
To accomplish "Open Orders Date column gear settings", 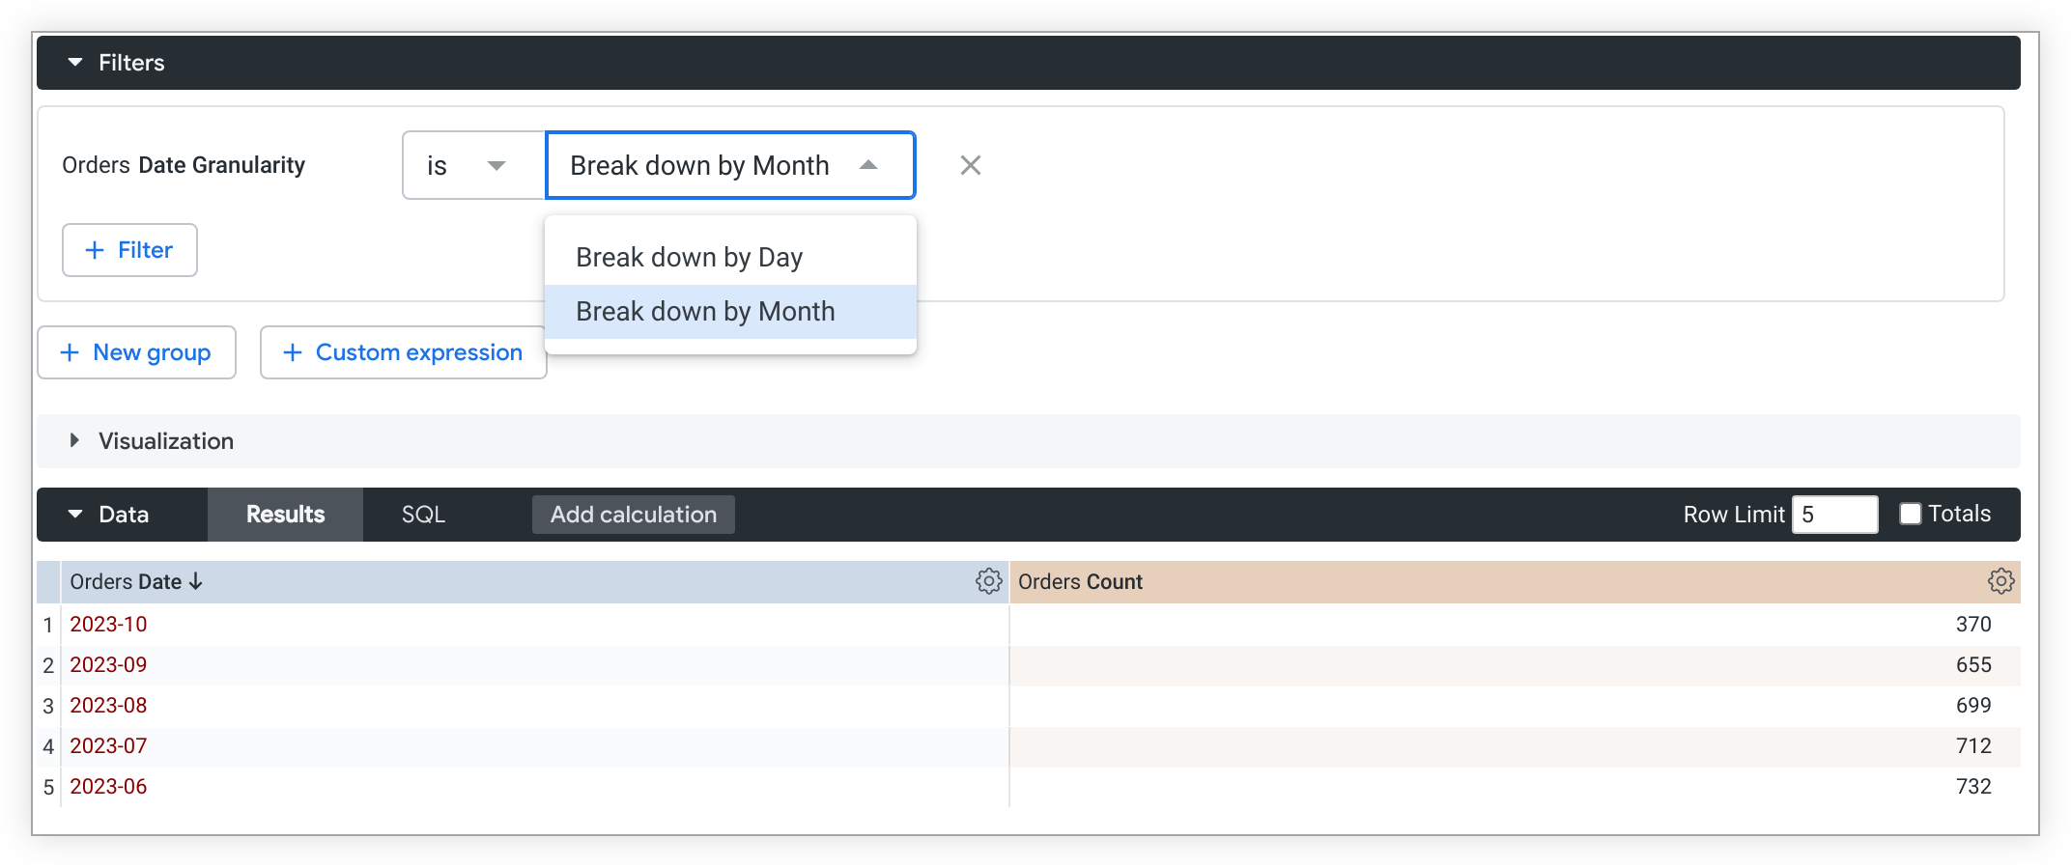I will 988,581.
